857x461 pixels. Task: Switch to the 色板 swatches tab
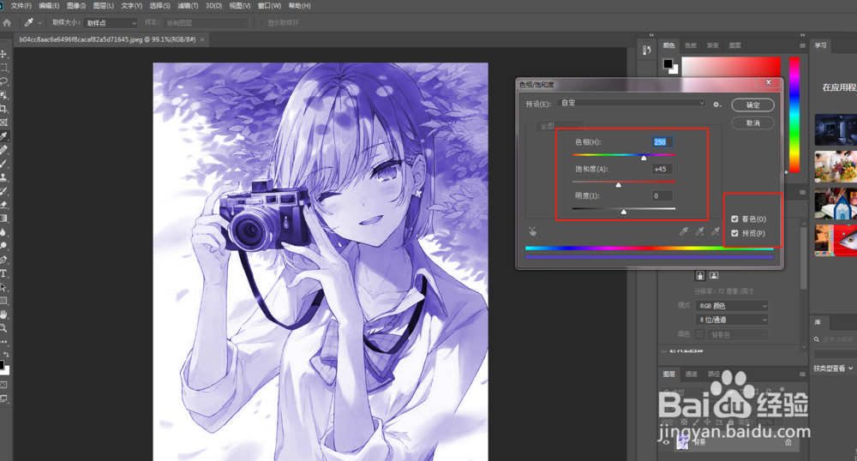(x=690, y=45)
